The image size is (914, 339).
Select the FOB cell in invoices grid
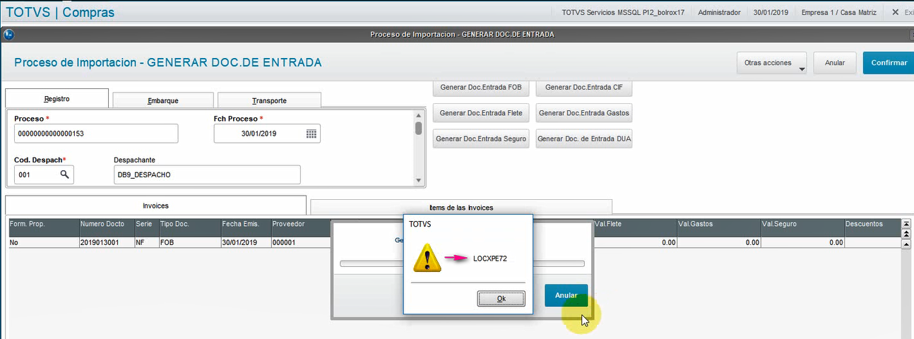tap(189, 242)
